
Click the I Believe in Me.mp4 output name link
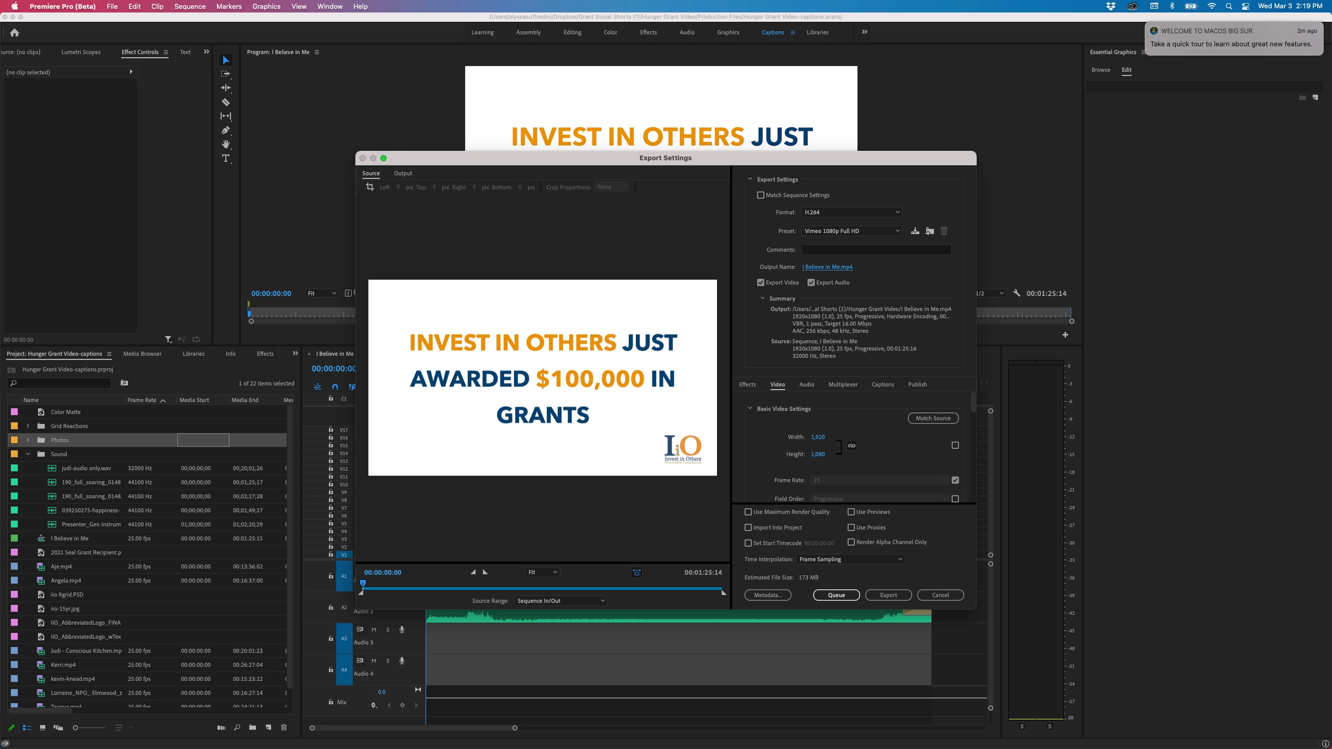[827, 267]
